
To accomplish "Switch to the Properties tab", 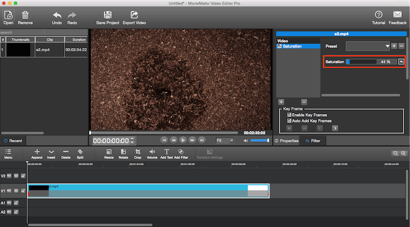I will point(286,141).
